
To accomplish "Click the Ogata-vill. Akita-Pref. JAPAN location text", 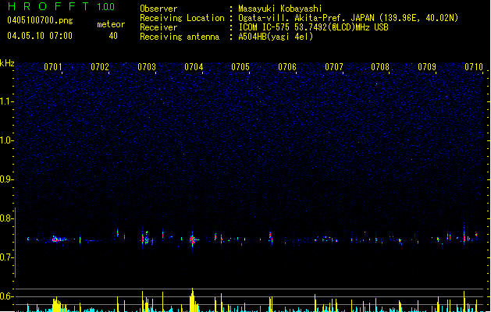I will (348, 18).
